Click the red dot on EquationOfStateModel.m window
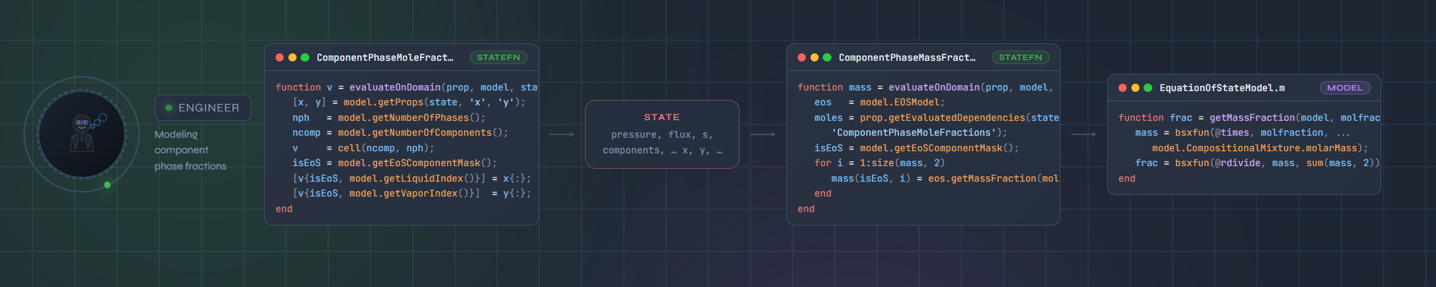The image size is (1436, 287). [1123, 88]
